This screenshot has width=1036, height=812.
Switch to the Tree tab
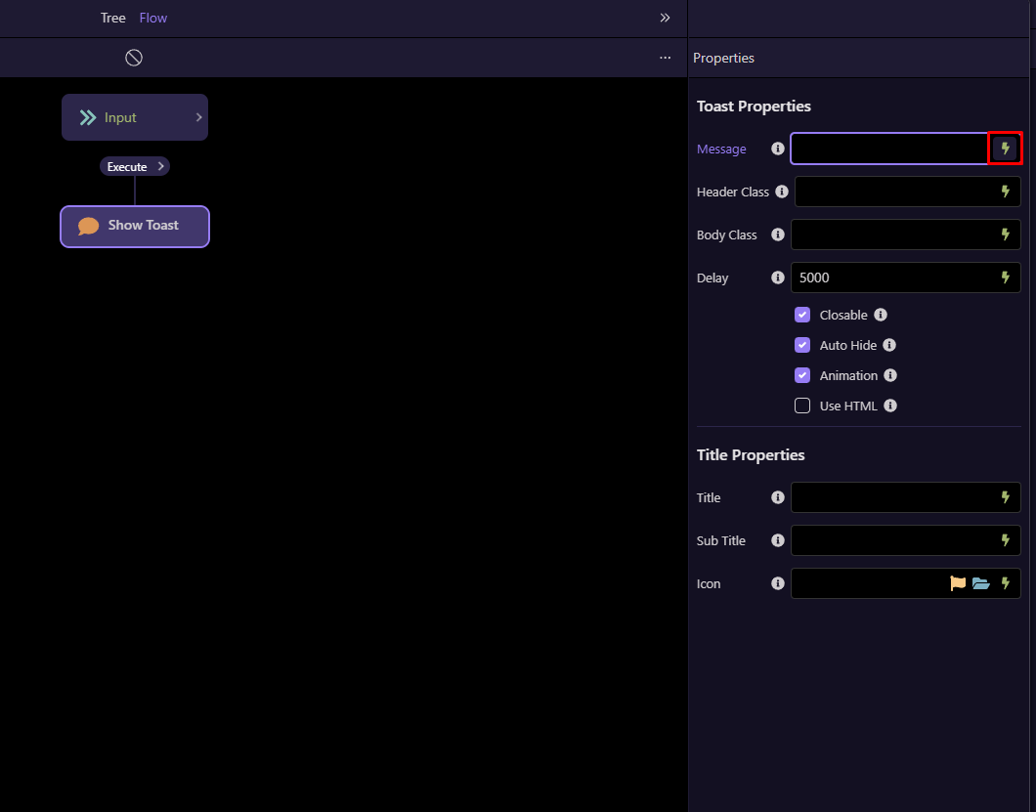point(112,18)
